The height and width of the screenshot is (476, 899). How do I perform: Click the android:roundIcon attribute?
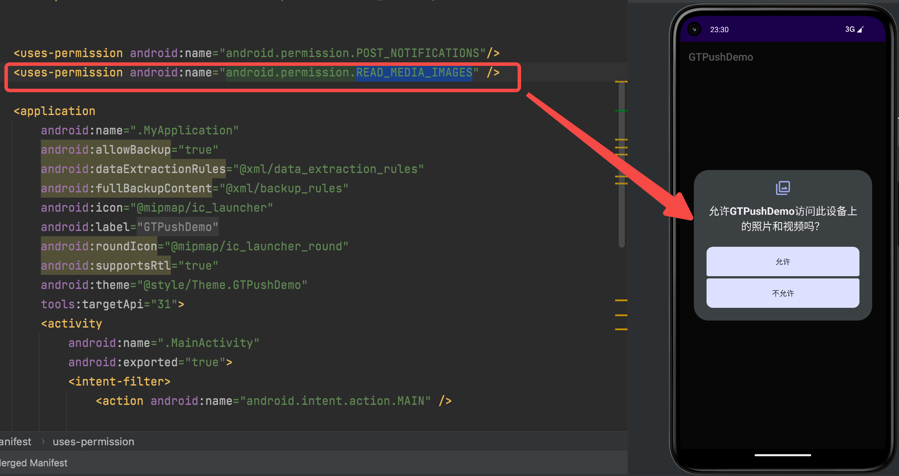tap(99, 246)
